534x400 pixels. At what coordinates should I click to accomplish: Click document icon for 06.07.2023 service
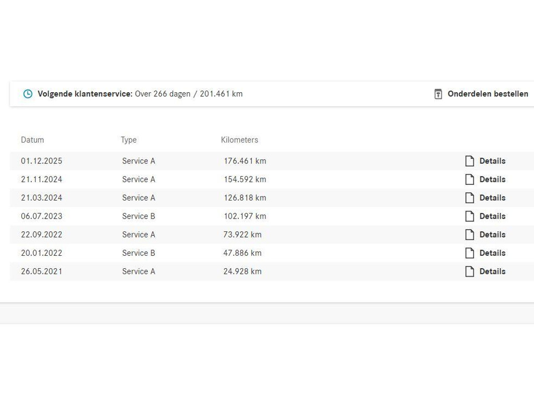469,216
